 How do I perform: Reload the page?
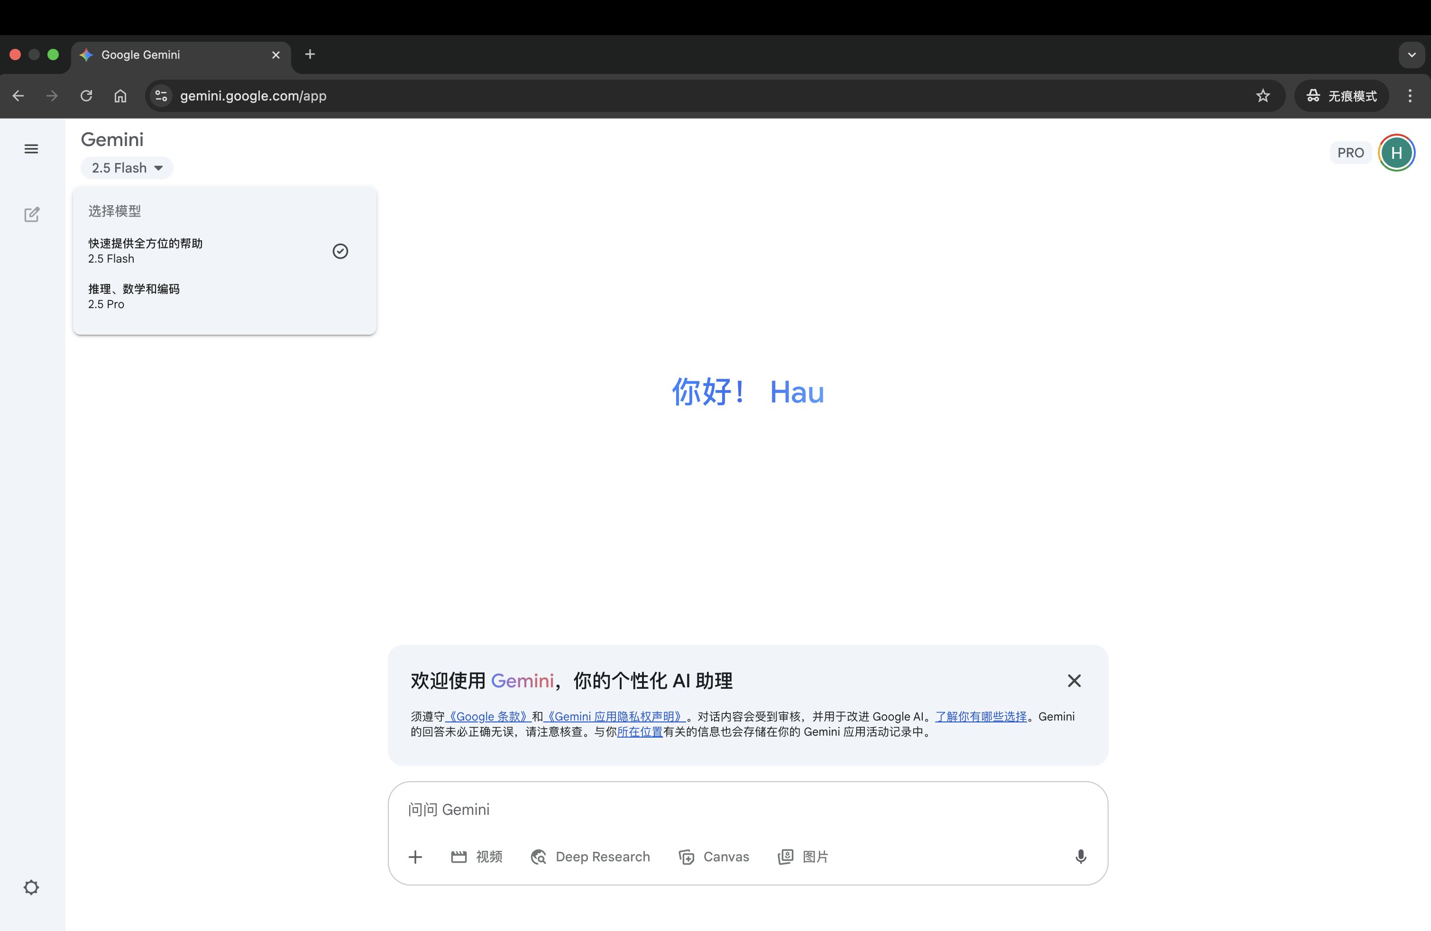[x=86, y=96]
